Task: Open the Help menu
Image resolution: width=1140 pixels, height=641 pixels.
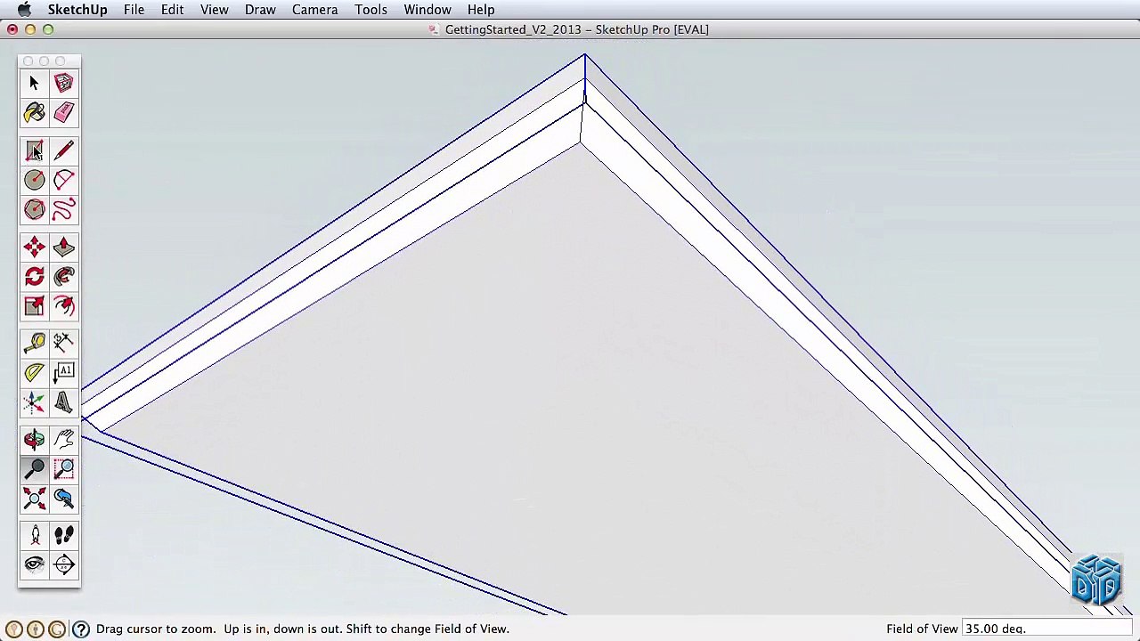Action: point(481,10)
